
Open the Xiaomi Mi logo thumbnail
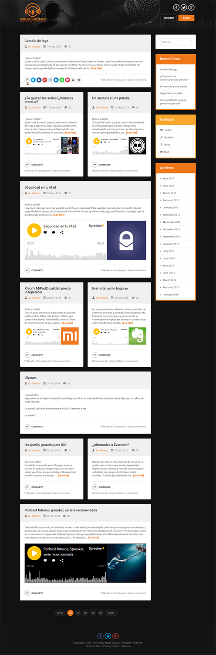point(70,336)
